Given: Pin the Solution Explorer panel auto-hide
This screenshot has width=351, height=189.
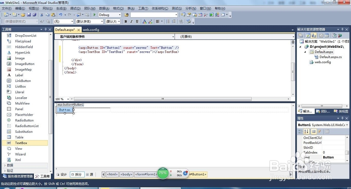Looking at the screenshot, I should click(342, 30).
